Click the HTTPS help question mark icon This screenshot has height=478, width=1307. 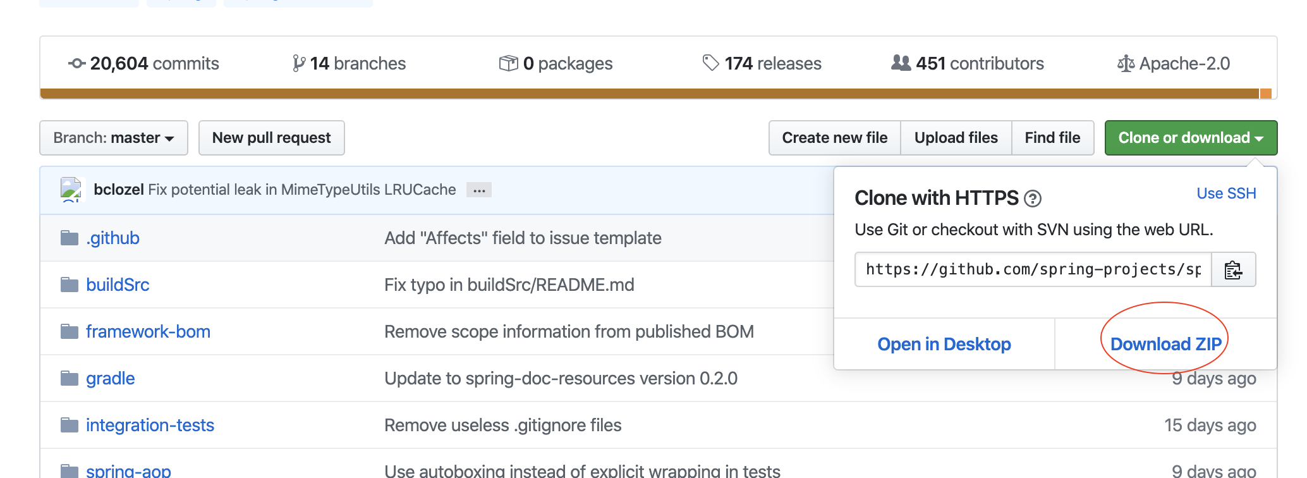coord(1033,199)
